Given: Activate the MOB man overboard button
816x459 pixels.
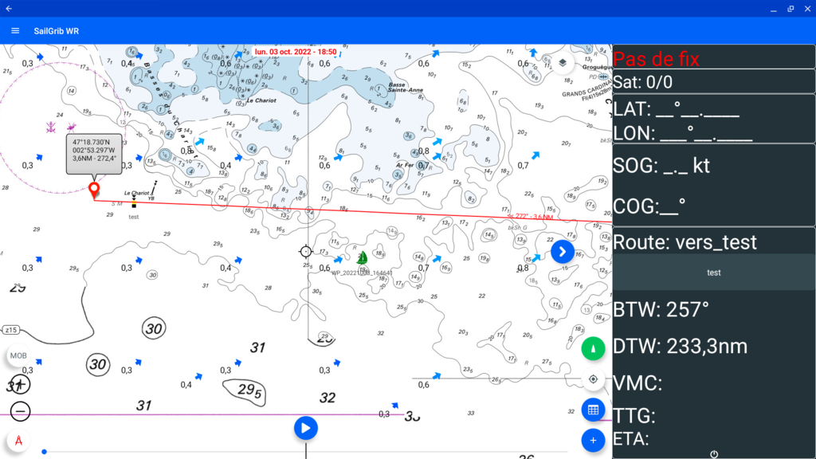Looking at the screenshot, I should pos(18,356).
